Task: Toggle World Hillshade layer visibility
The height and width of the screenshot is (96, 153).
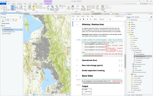Action: pyautogui.click(x=3, y=34)
